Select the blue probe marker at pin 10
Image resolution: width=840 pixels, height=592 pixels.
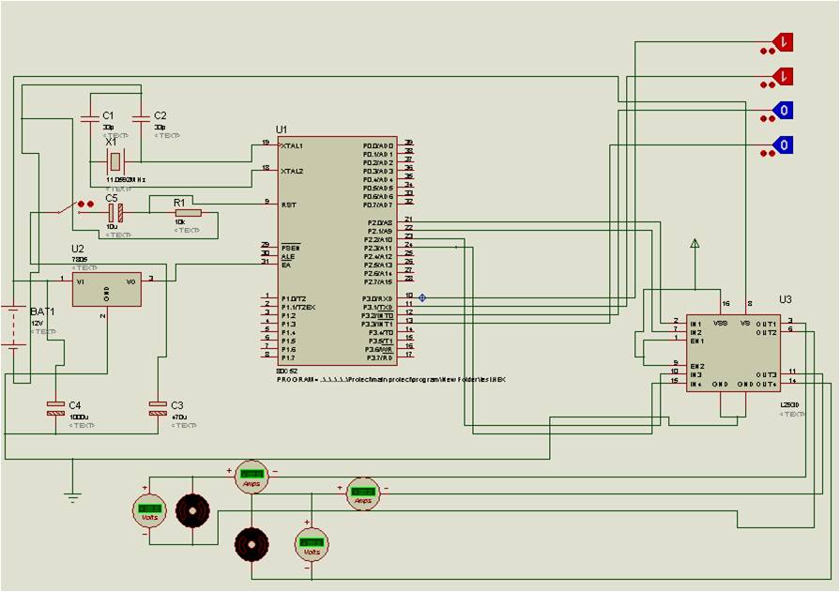[x=422, y=297]
